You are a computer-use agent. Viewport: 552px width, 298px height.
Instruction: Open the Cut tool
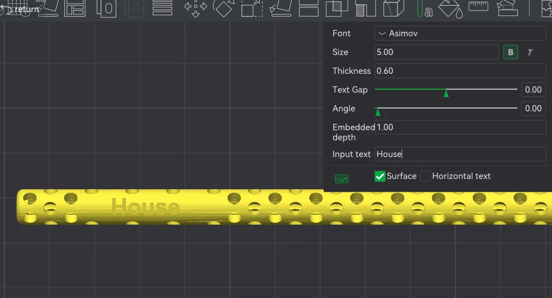(308, 8)
